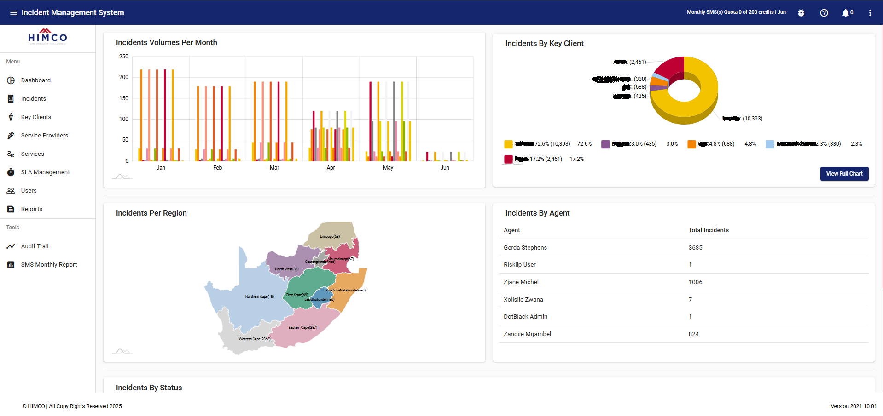883x416 pixels.
Task: Open the vertical three-dot options menu
Action: (870, 13)
